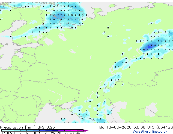Click the '0.1' legend value label
Image resolution: width=173 pixels, height=134 pixels.
click(3, 133)
